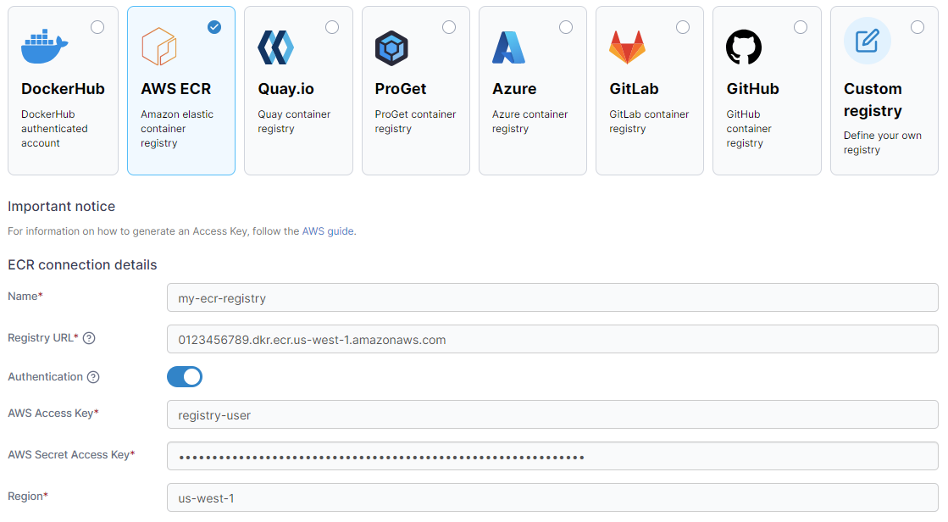This screenshot has width=948, height=522.
Task: Select the GitLab radio button
Action: [x=683, y=27]
